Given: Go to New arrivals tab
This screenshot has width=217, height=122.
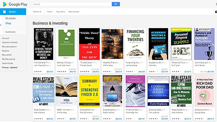Looking at the screenshot, I should pos(74,12).
